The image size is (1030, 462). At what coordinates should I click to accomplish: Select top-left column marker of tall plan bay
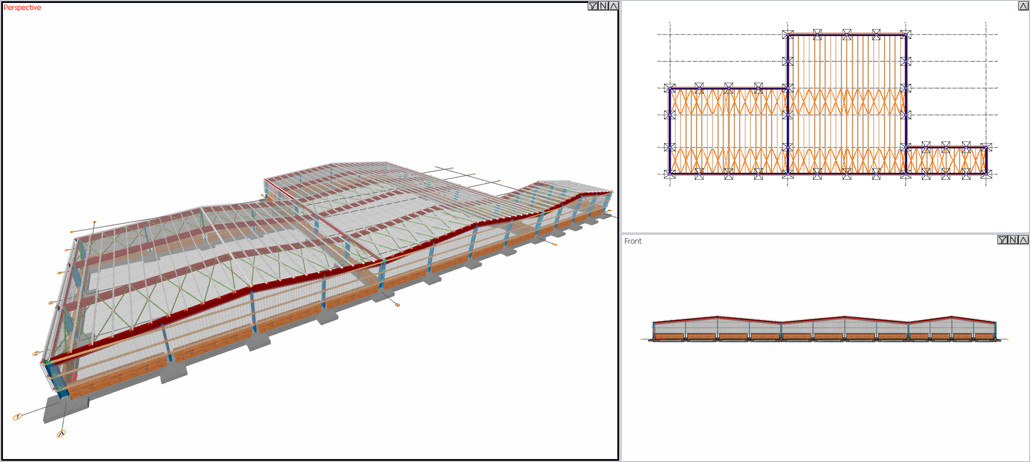(788, 35)
